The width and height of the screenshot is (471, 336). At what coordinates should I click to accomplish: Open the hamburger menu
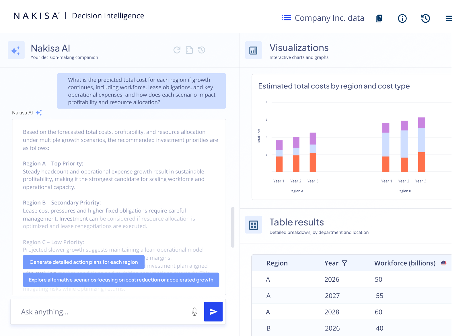(449, 19)
